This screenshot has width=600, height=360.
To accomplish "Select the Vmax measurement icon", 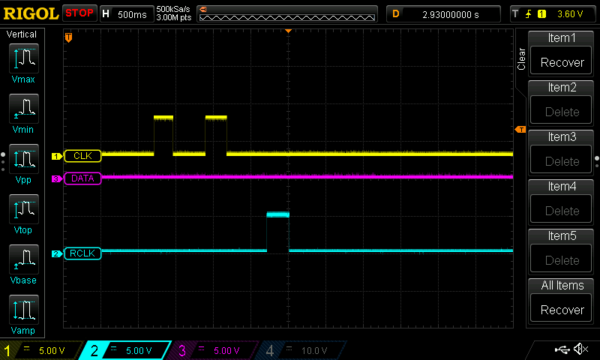I will [x=24, y=58].
